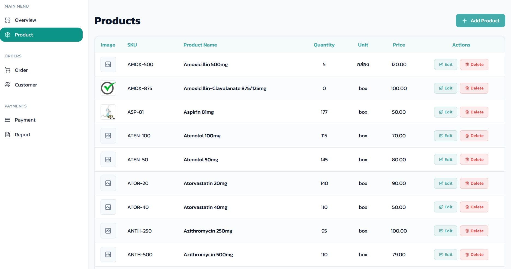Click the Product Name column header
Image resolution: width=511 pixels, height=269 pixels.
pyautogui.click(x=200, y=45)
